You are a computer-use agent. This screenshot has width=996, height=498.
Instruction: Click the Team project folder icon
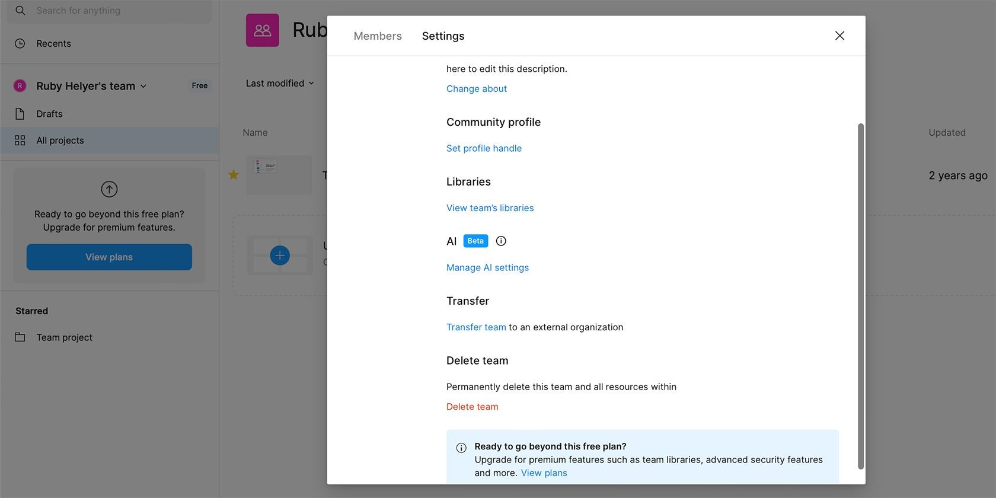click(20, 337)
